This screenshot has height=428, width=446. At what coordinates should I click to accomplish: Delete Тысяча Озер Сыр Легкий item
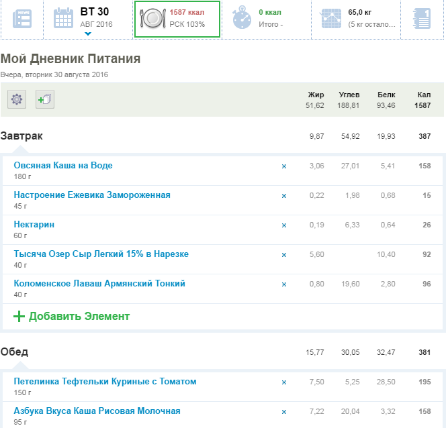(283, 255)
